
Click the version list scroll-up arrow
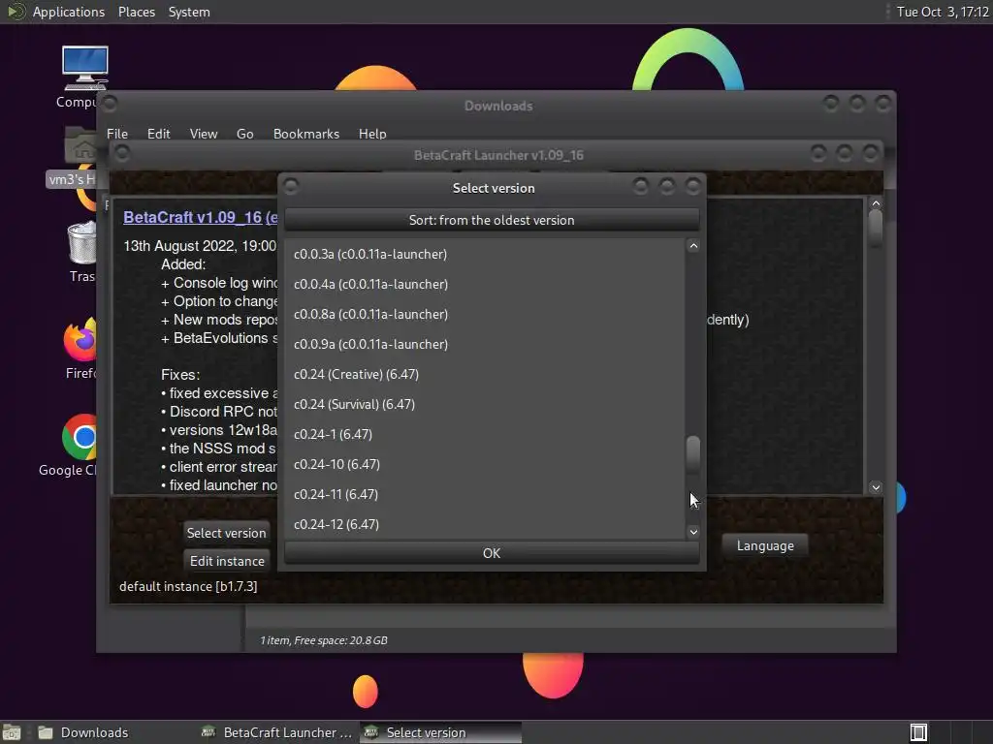693,246
